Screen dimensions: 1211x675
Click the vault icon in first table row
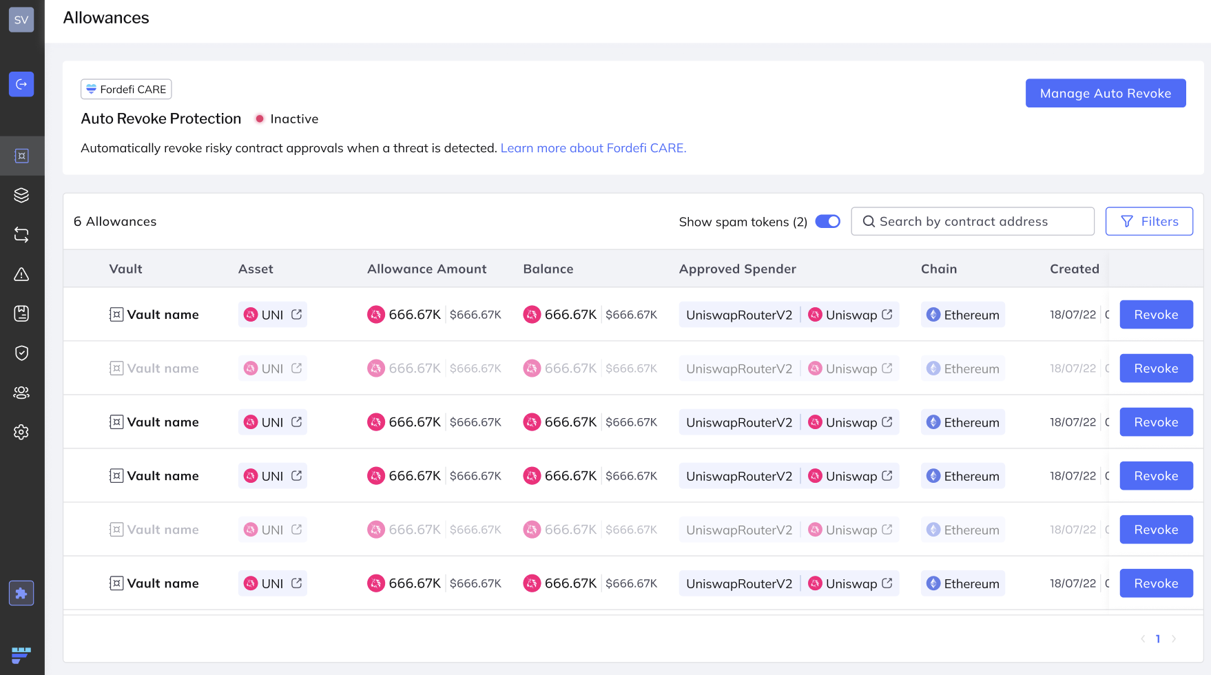[x=116, y=315]
